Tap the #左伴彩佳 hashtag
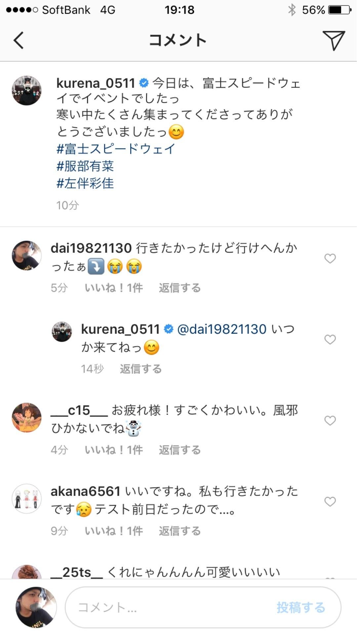 coord(85,184)
